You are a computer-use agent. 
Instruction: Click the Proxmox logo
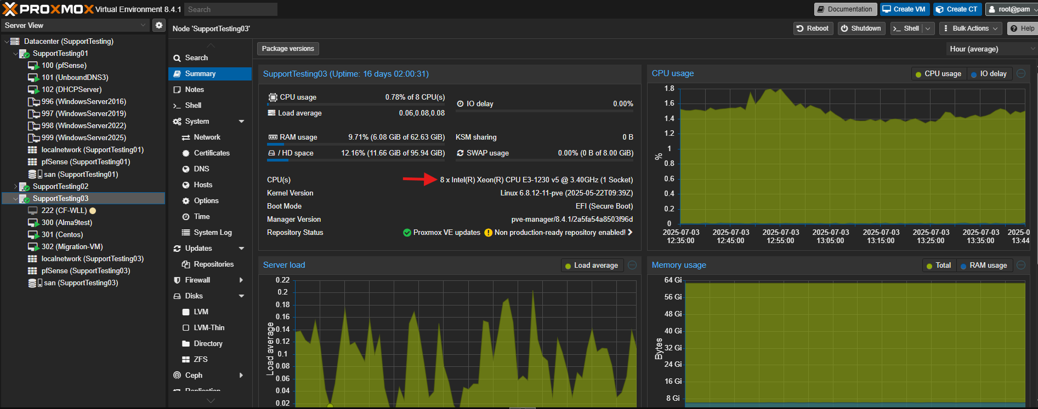48,9
